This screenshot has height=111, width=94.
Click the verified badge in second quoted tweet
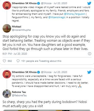click(39, 72)
